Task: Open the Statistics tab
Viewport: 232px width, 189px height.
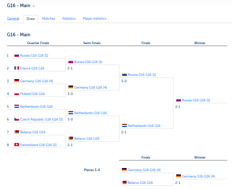Action: coord(69,19)
